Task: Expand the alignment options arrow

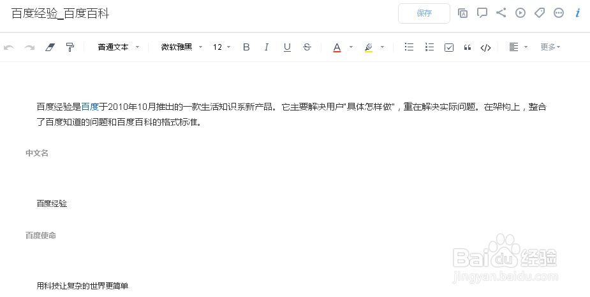Action: pos(526,47)
